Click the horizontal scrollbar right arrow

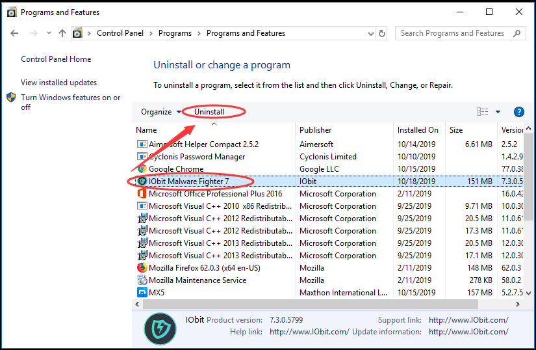[518, 304]
